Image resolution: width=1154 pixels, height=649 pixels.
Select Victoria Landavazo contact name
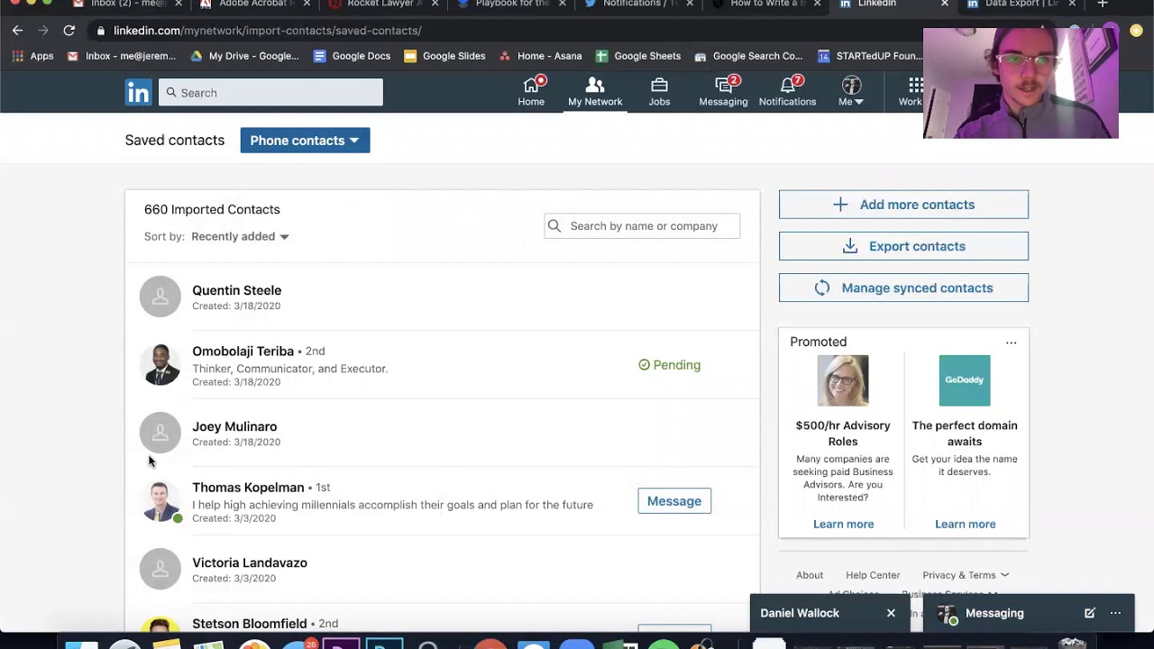click(250, 562)
